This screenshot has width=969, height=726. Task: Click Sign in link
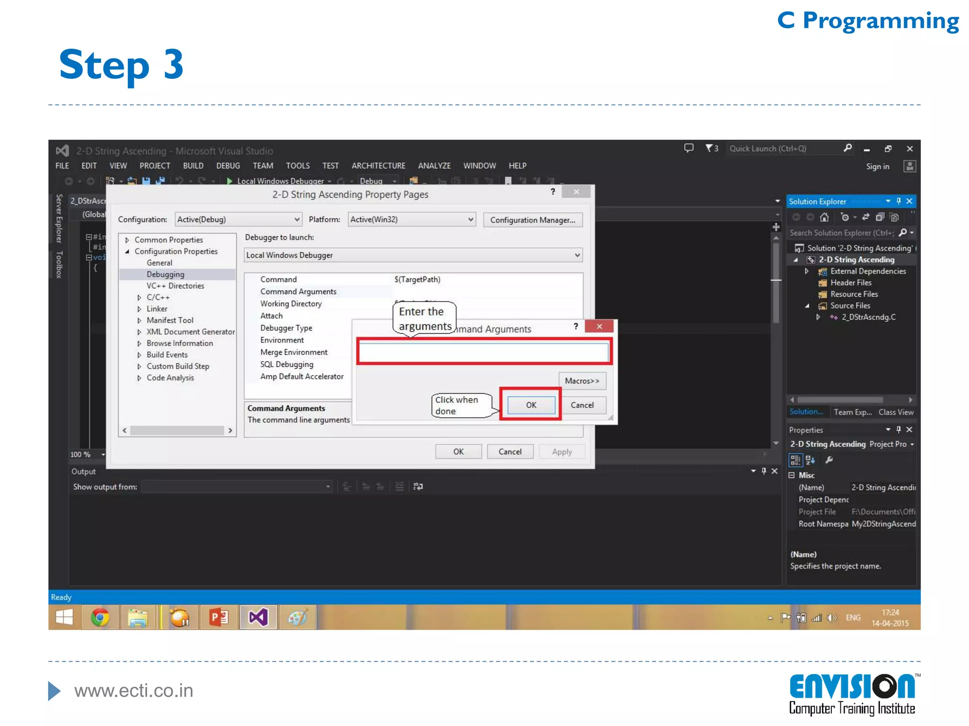coord(877,166)
